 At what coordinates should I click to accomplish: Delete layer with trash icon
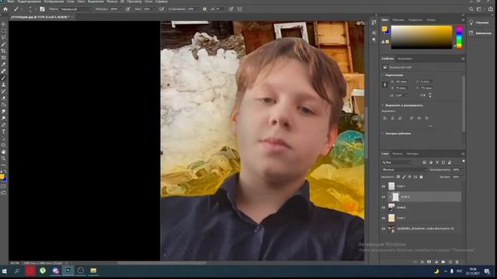pos(457,262)
